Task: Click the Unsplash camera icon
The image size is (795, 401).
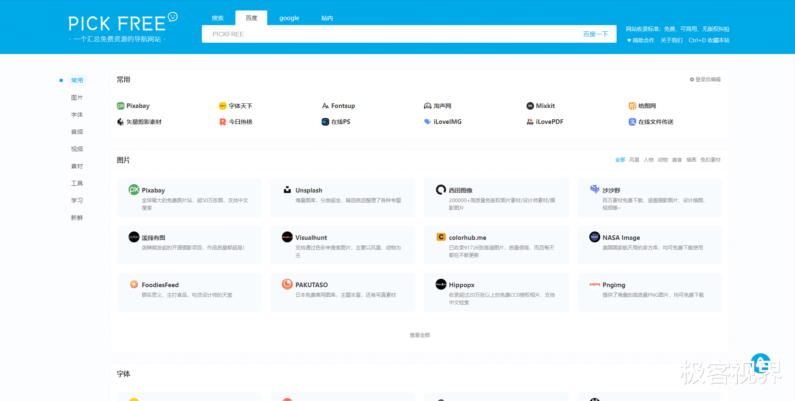Action: click(x=287, y=190)
